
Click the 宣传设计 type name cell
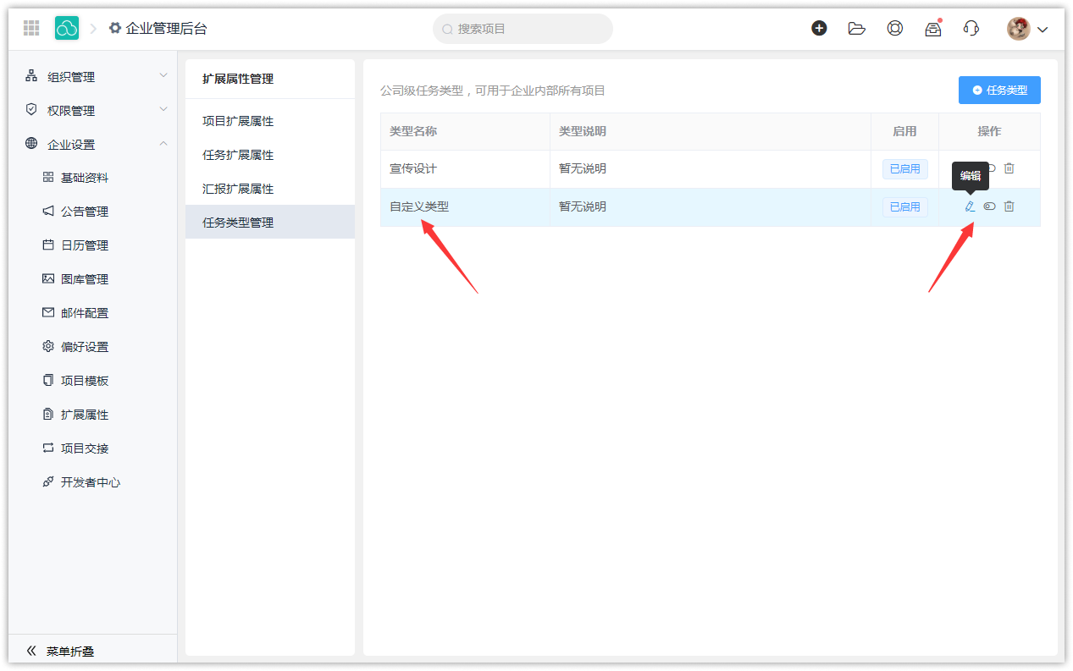[x=465, y=169]
